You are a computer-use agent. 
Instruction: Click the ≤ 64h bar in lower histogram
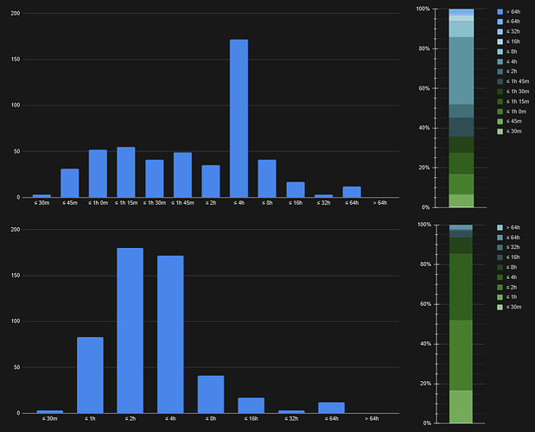pos(331,408)
